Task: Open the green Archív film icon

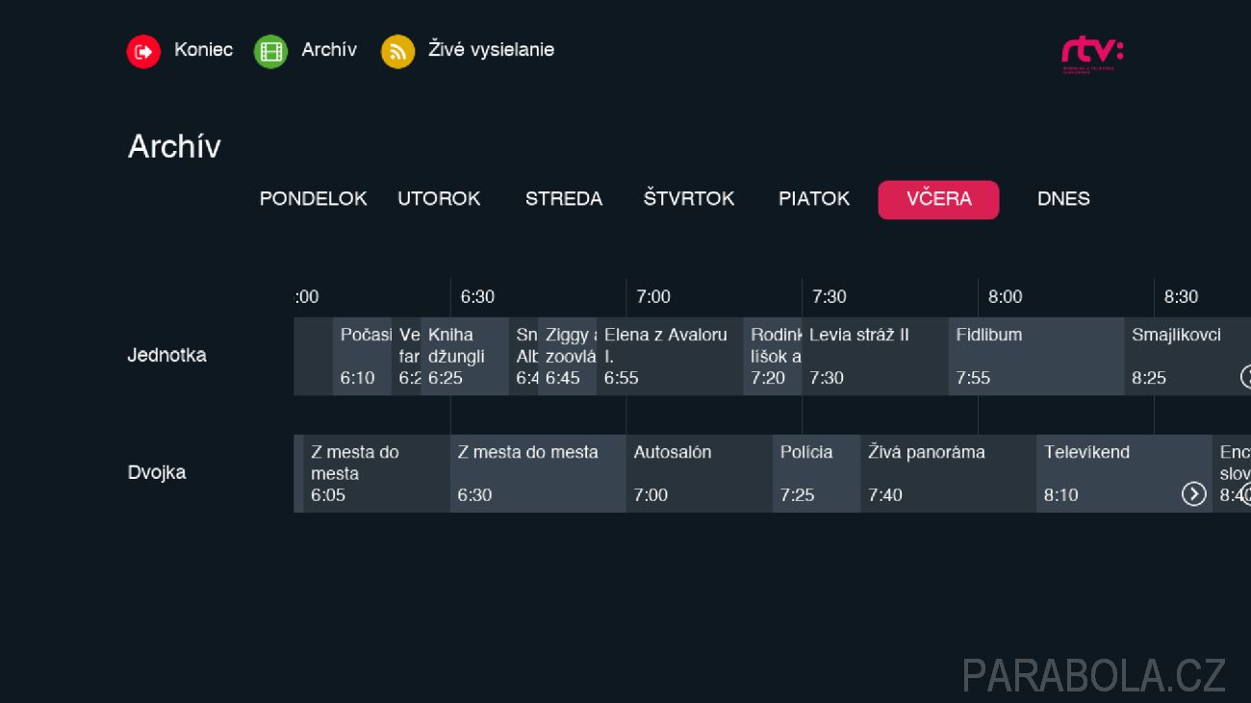Action: 270,51
